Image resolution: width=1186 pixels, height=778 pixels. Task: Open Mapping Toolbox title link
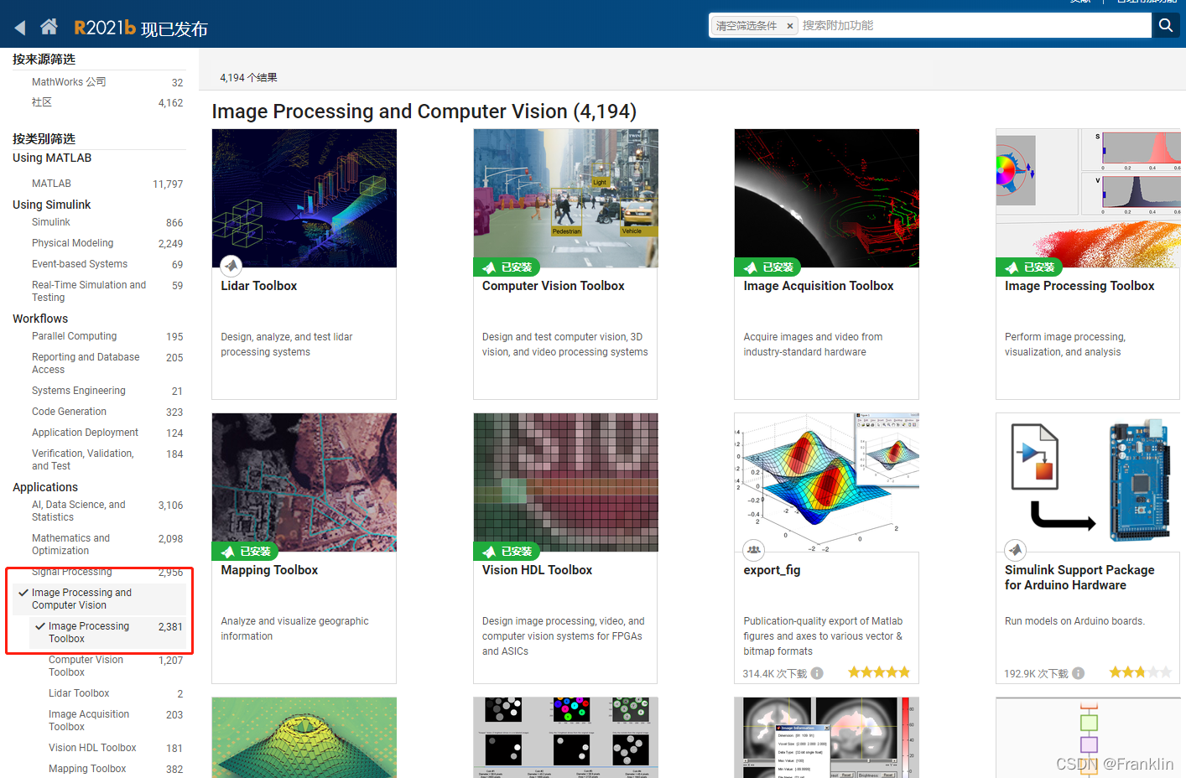coord(269,570)
